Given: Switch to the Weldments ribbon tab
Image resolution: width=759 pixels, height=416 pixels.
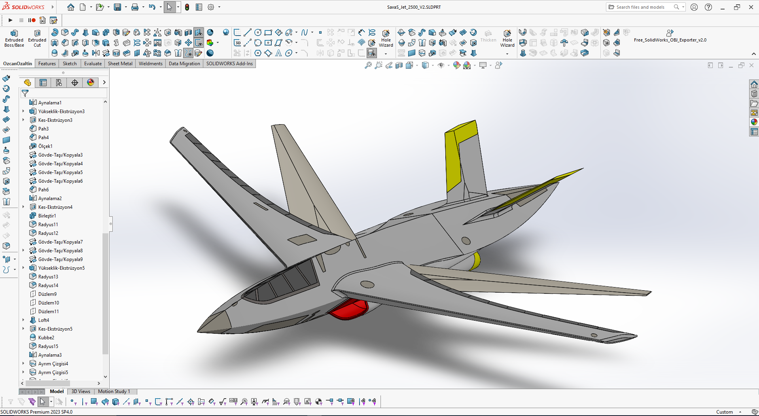Looking at the screenshot, I should click(x=151, y=63).
